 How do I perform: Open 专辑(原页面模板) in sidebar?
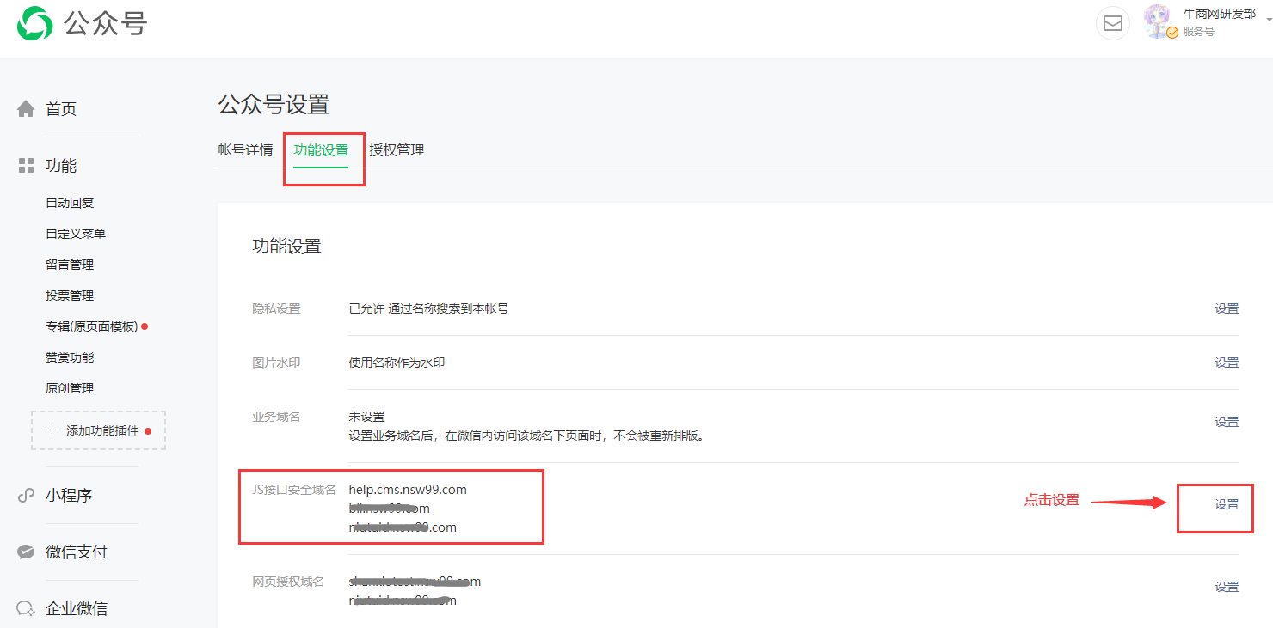pyautogui.click(x=91, y=326)
